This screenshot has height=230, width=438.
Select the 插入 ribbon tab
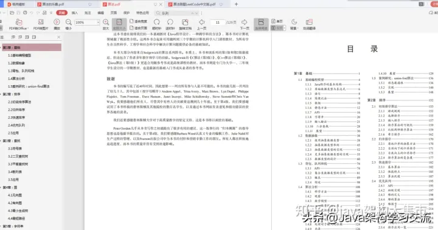tap(75, 13)
